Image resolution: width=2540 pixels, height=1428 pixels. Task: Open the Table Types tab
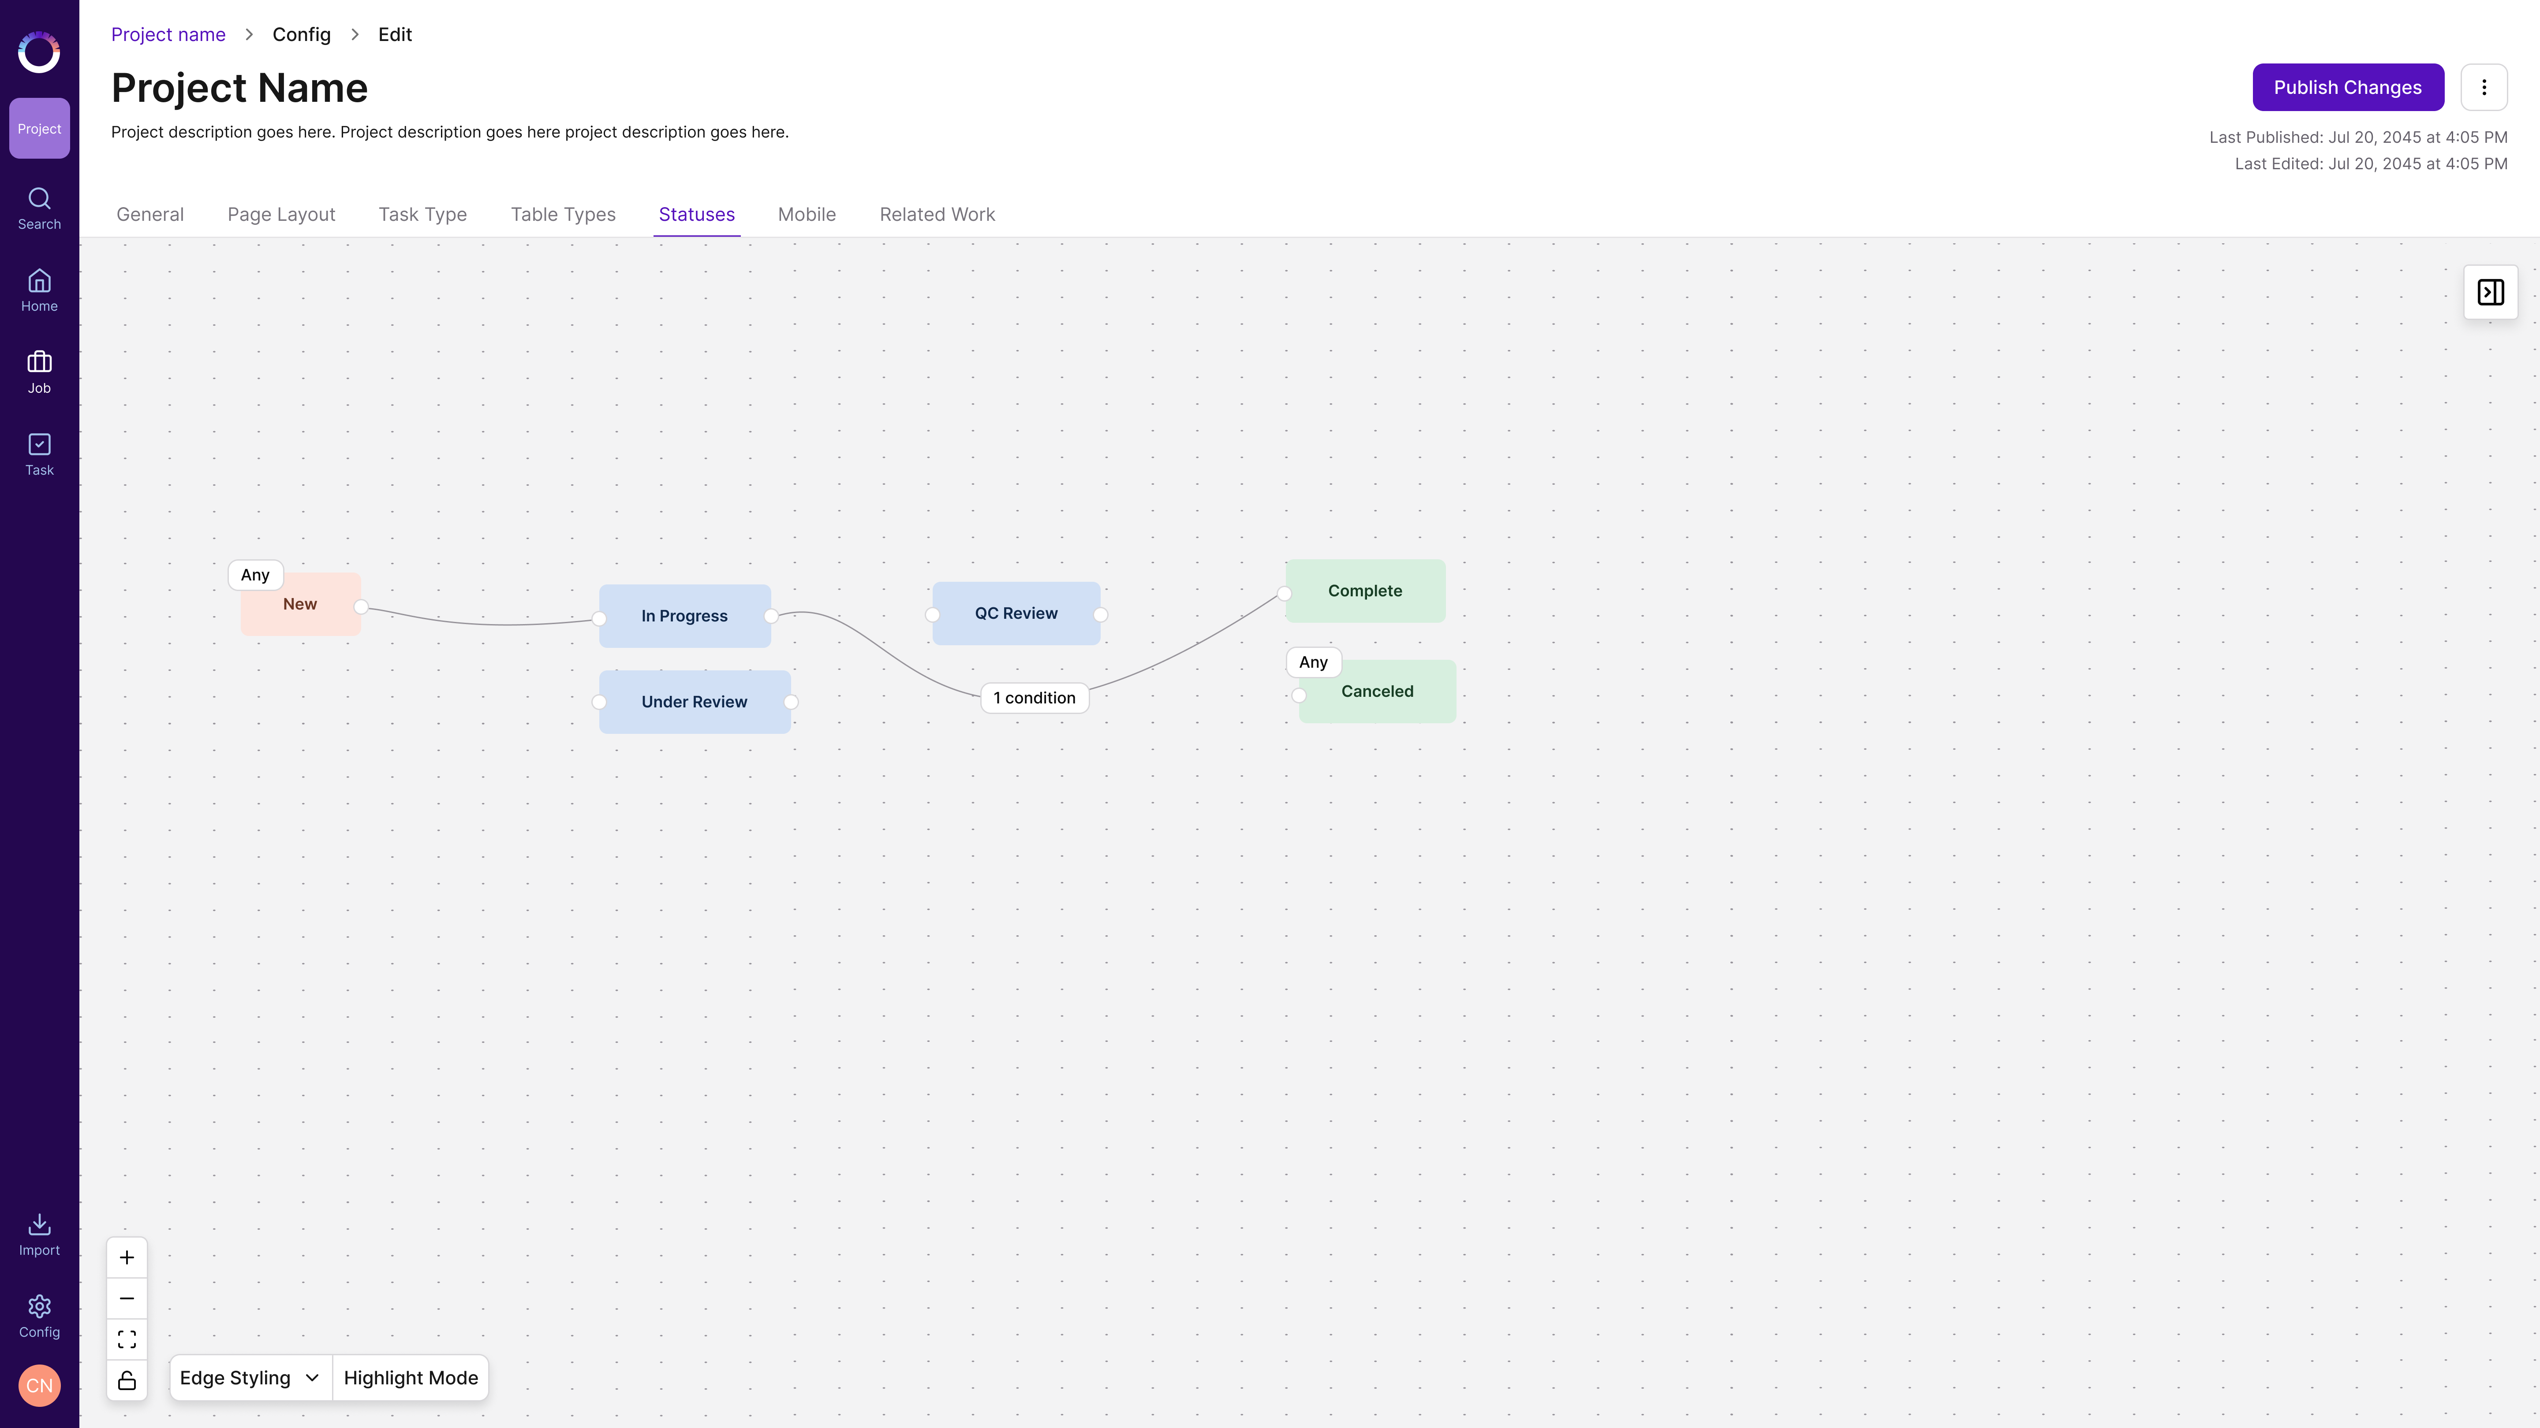click(x=563, y=214)
